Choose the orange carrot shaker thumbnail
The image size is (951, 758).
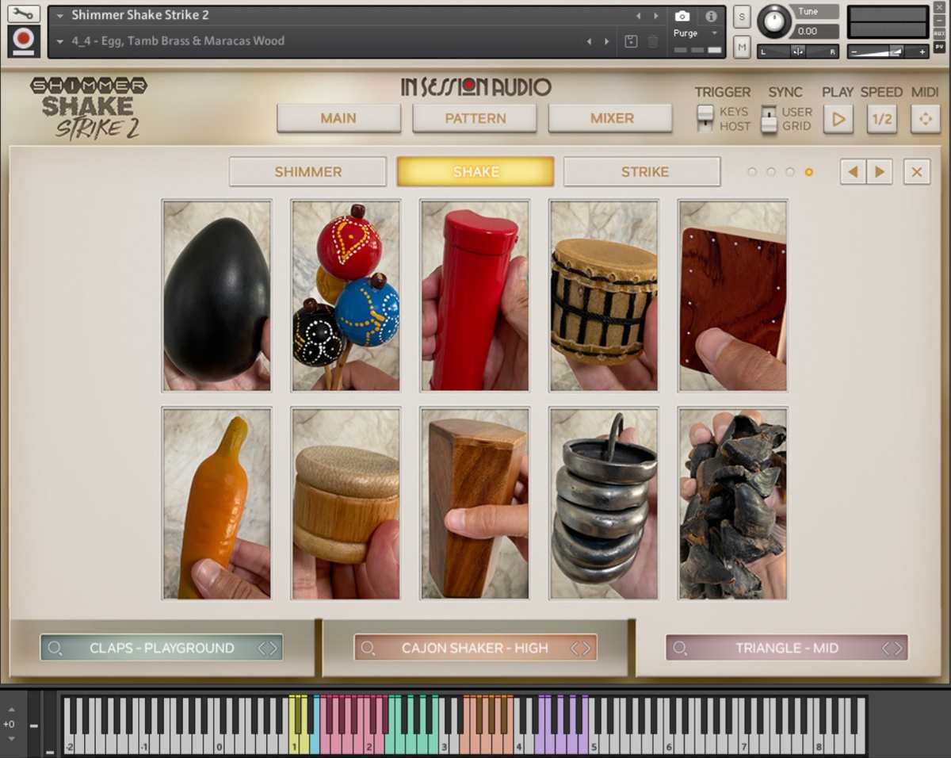[217, 503]
